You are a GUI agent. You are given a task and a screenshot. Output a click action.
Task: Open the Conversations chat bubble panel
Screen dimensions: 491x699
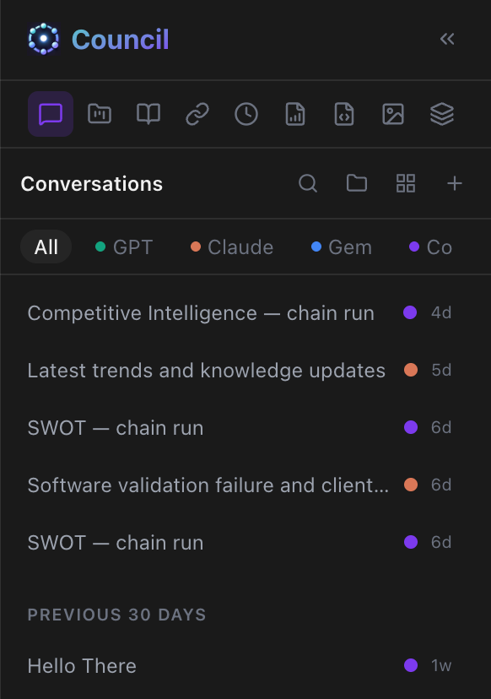pos(51,114)
